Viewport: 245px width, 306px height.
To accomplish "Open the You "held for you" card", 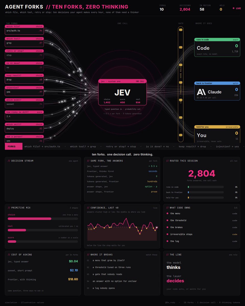I will [x=217, y=134].
